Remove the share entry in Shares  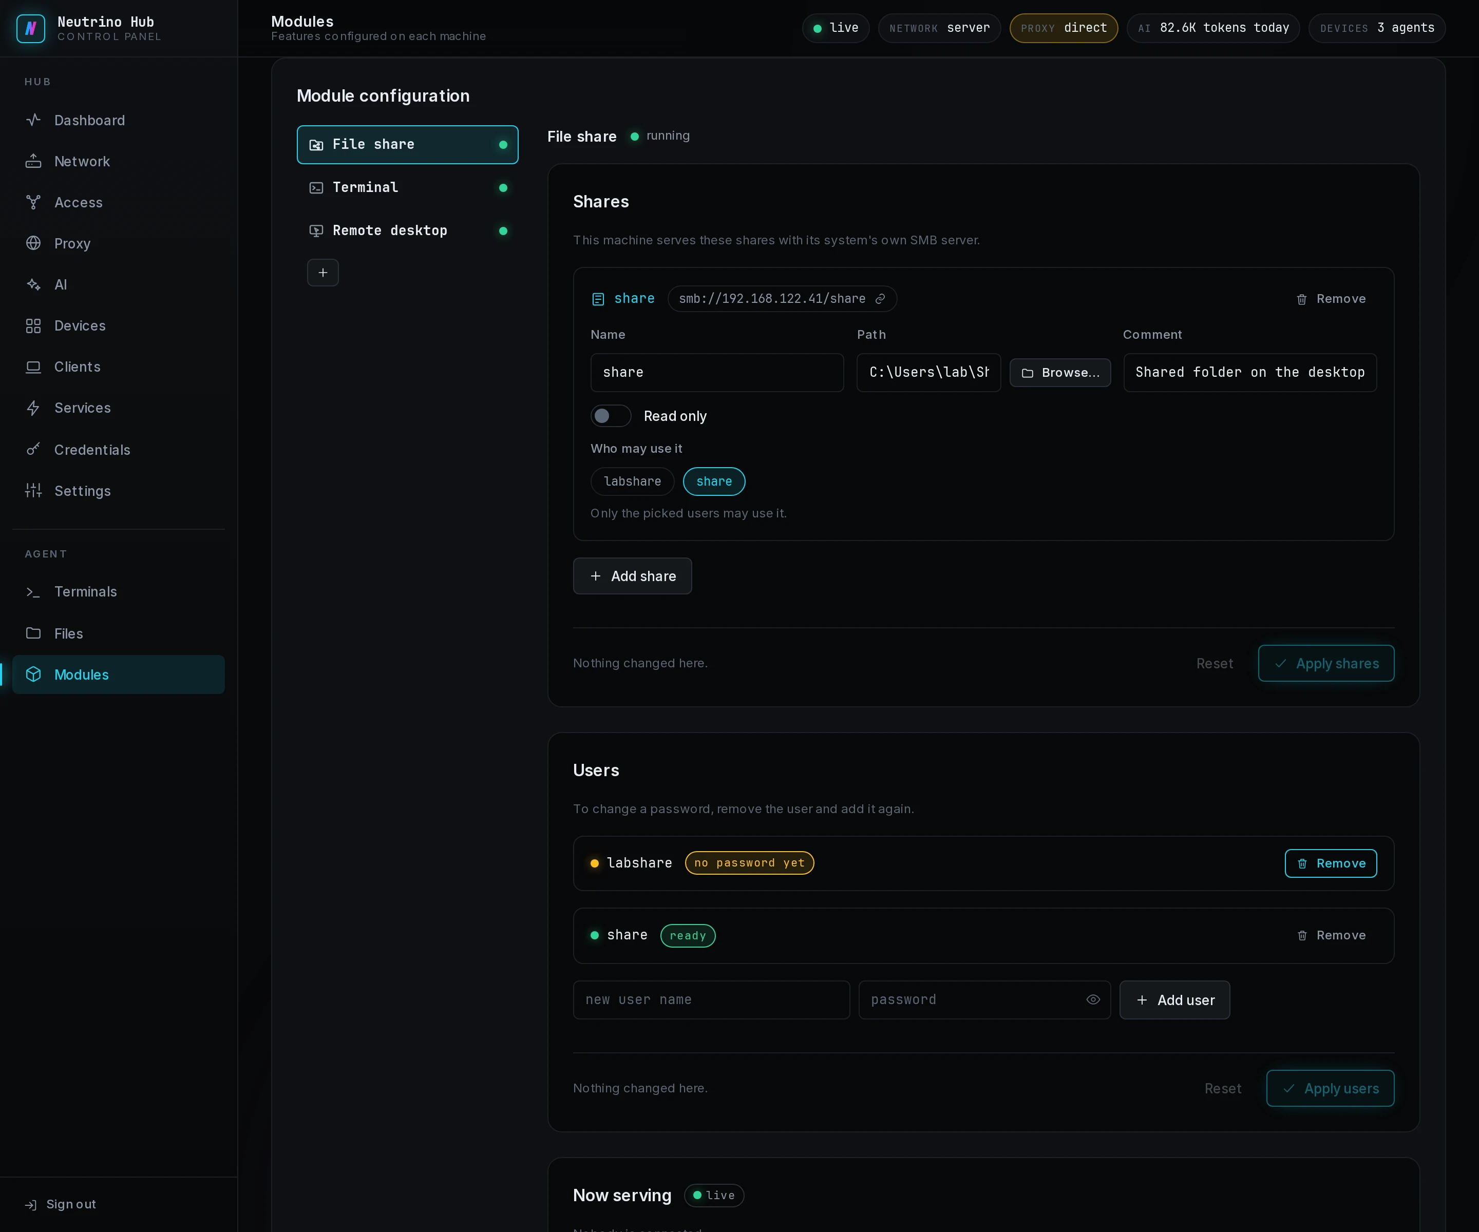click(1331, 299)
